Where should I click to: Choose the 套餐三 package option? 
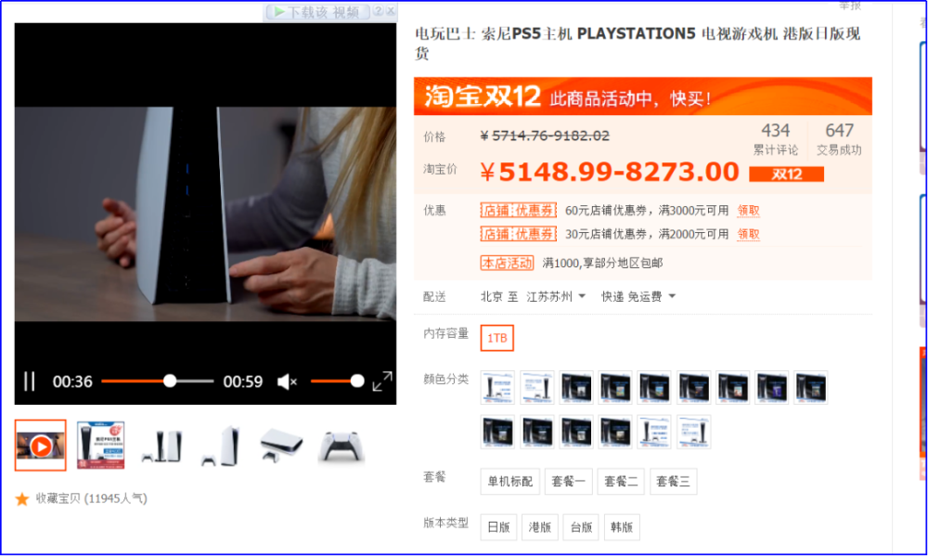tap(673, 482)
